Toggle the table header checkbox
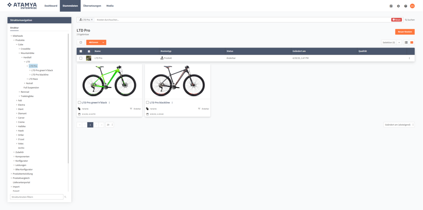The image size is (423, 210). pos(81,51)
